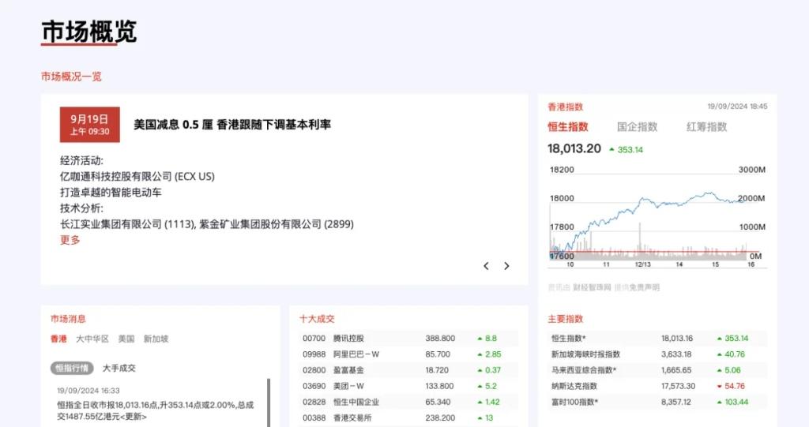Switch to 新加坡 market news tab
Screen dimensions: 809x427
(x=156, y=339)
